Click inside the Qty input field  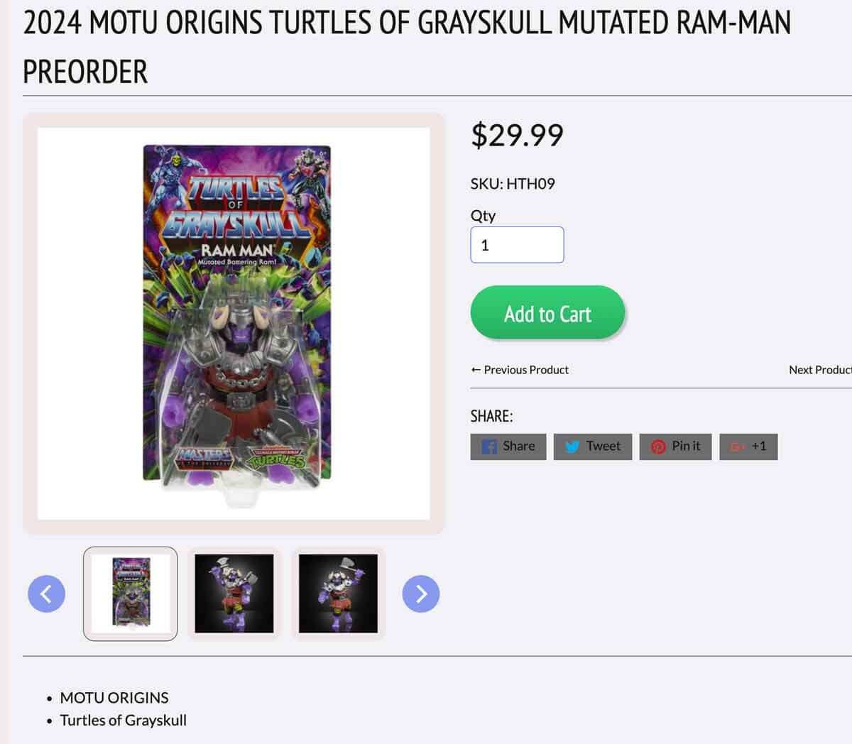517,244
